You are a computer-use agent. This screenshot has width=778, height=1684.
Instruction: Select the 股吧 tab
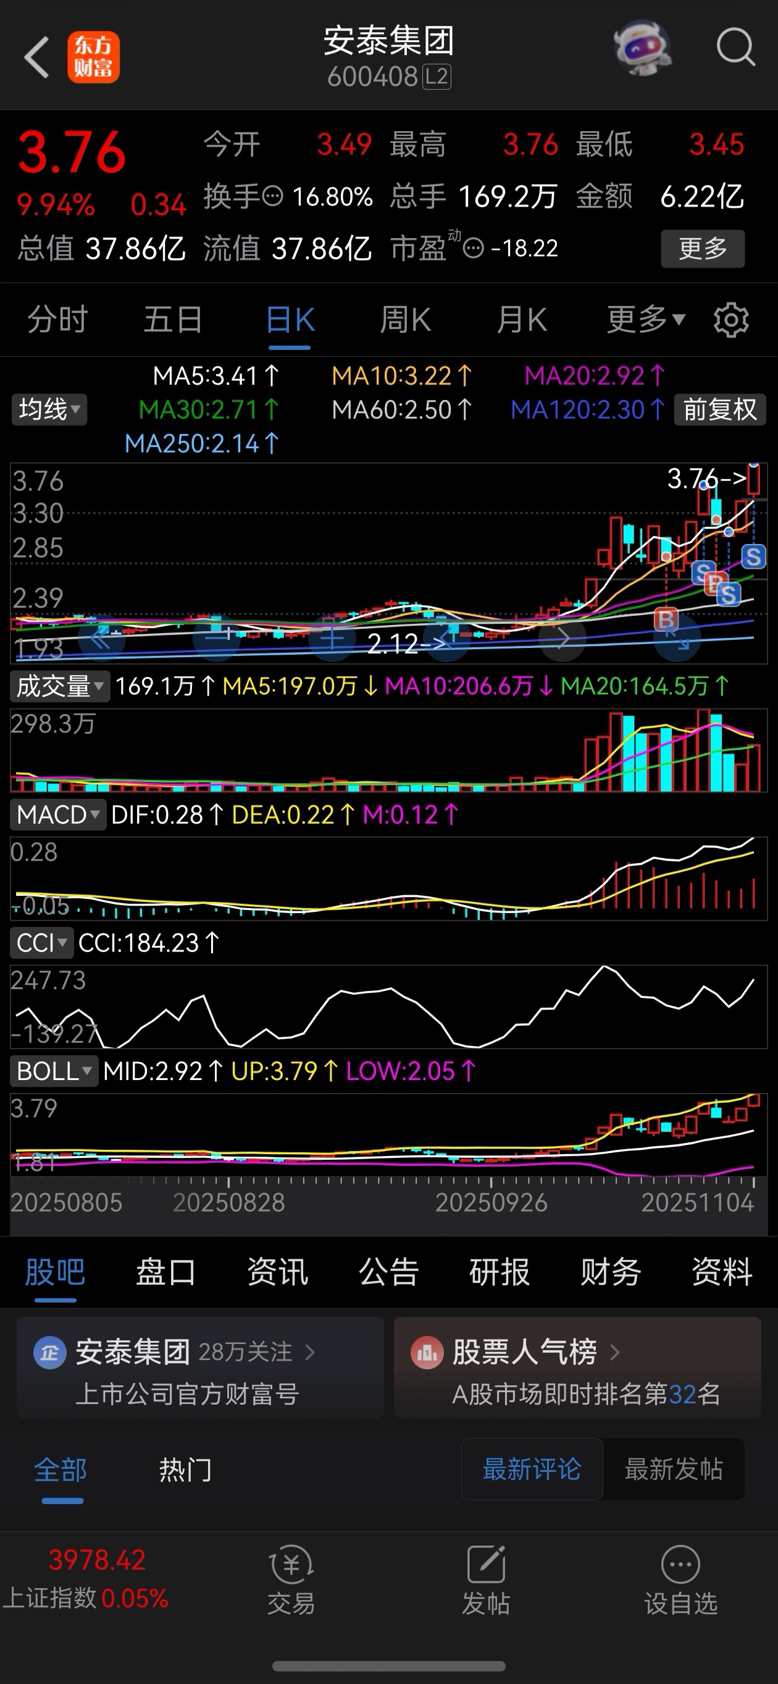tap(55, 1272)
